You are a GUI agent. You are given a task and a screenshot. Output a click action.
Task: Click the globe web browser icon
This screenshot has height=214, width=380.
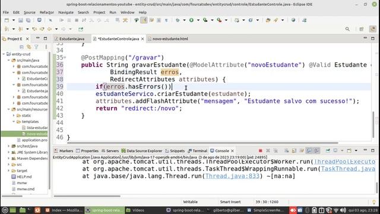click(x=293, y=20)
